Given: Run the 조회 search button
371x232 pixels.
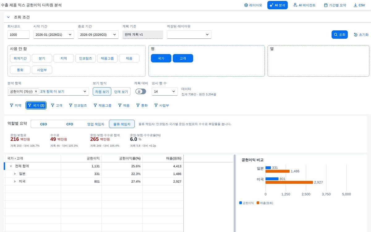Looking at the screenshot, I should point(340,35).
